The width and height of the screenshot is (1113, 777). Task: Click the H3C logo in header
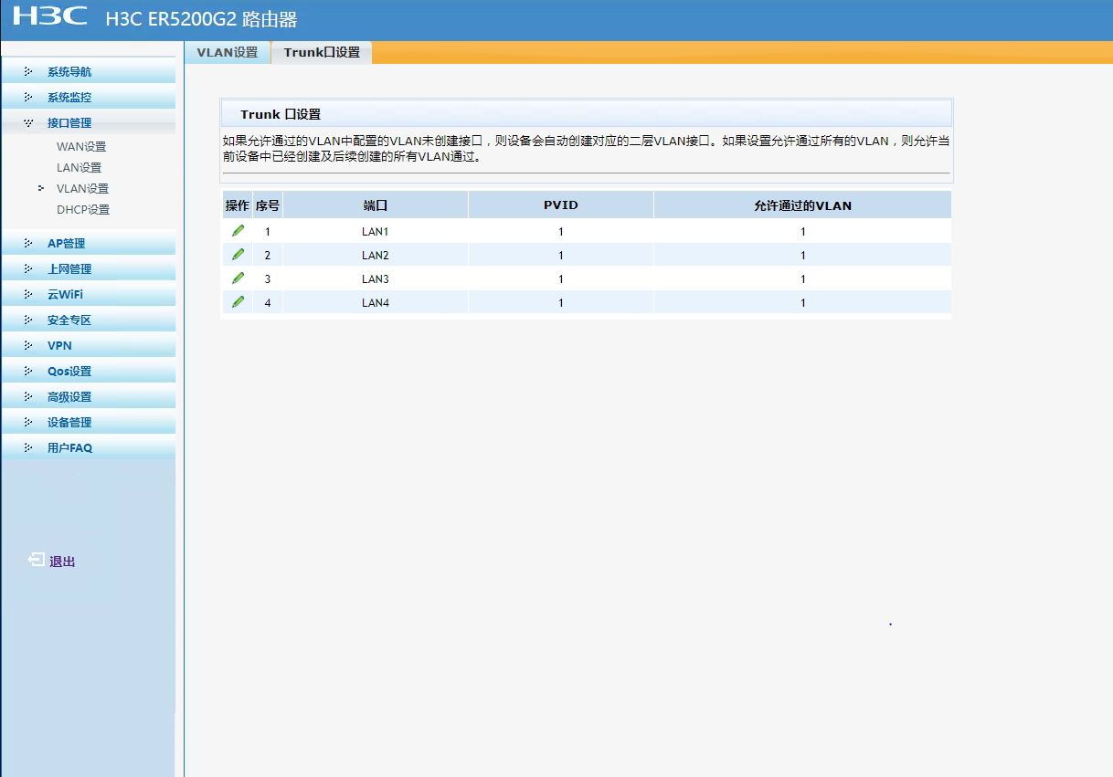coord(50,17)
